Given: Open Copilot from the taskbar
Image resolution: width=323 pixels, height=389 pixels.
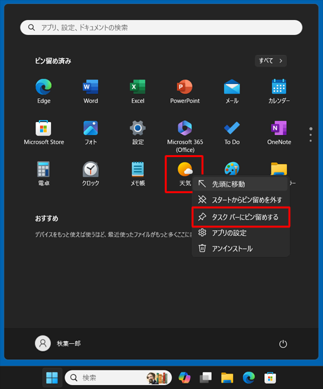Looking at the screenshot, I should [x=184, y=377].
